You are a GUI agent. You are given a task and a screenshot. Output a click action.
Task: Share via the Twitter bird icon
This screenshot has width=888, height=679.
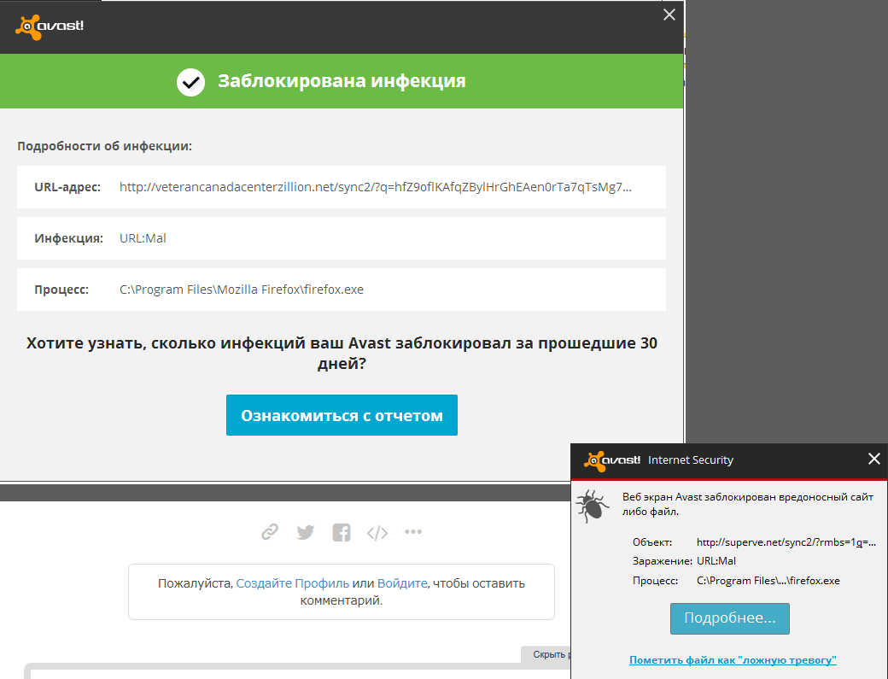(x=306, y=532)
